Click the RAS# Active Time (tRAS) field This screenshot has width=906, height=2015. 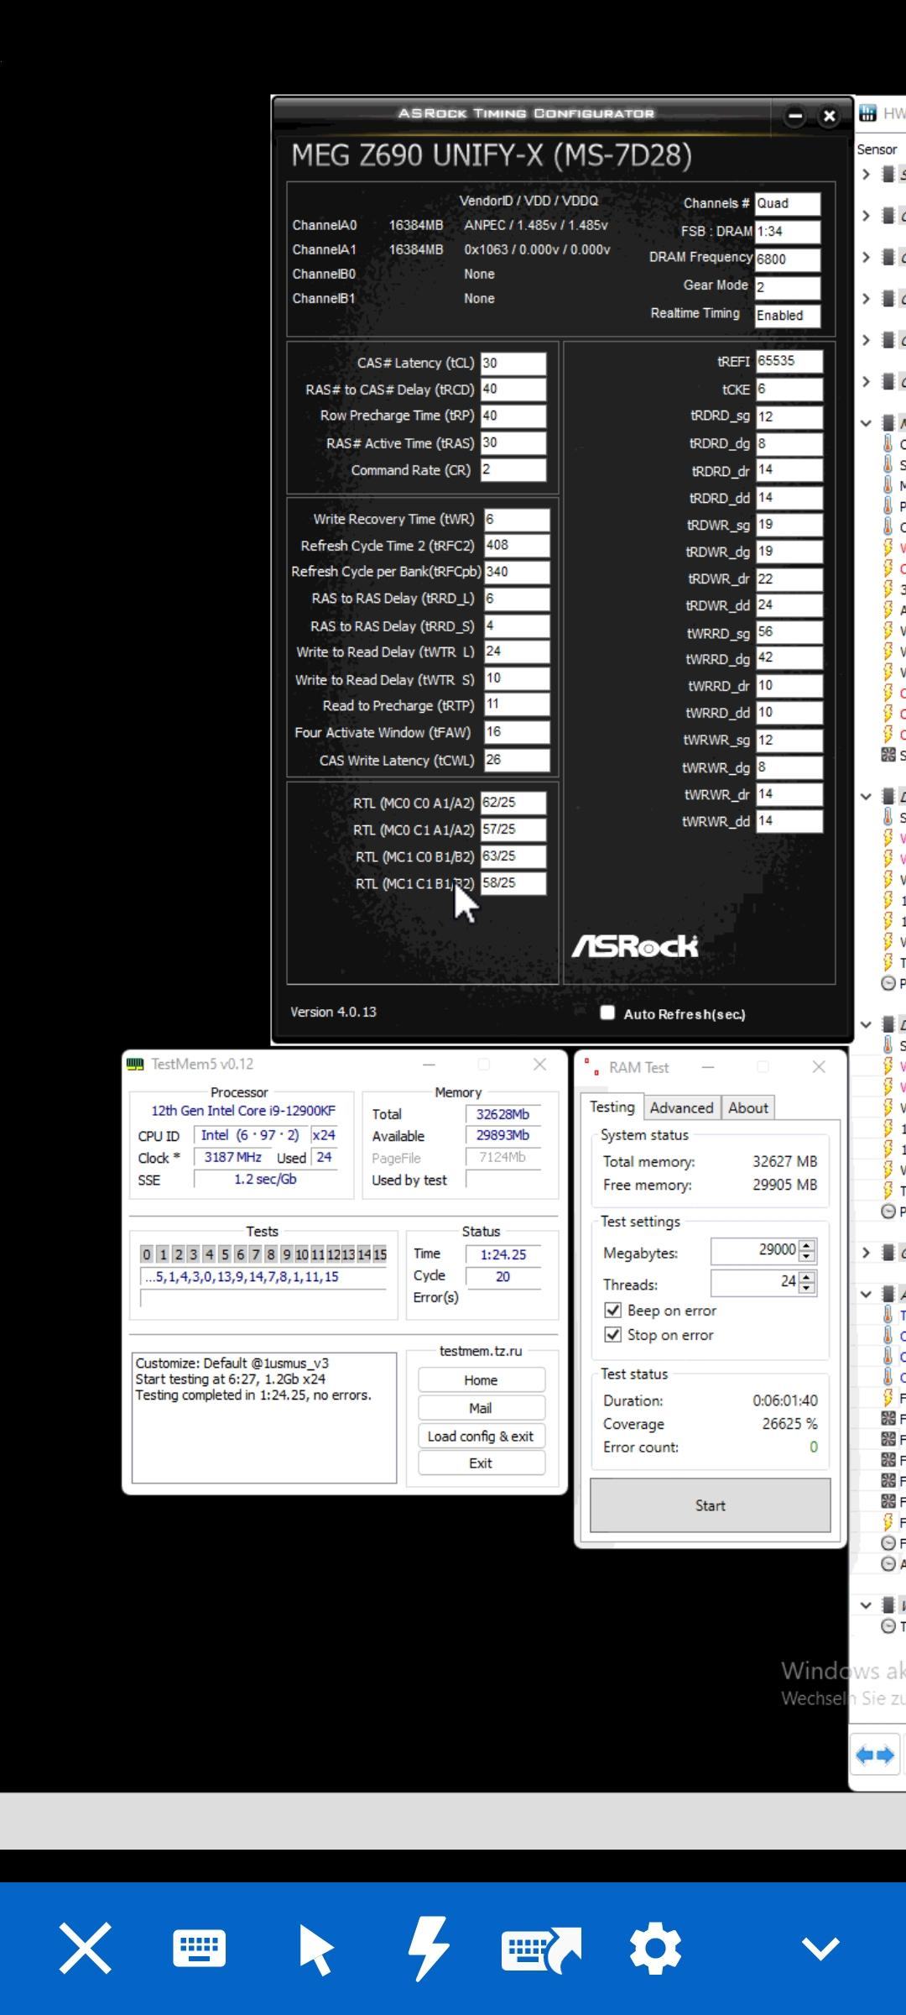coord(513,443)
